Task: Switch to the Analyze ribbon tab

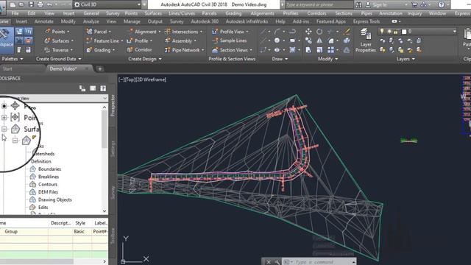Action: pyautogui.click(x=91, y=21)
